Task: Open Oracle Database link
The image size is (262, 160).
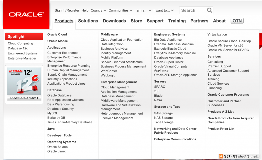Action: [59, 95]
